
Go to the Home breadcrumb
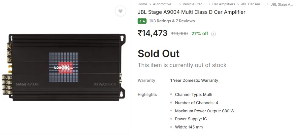pyautogui.click(x=142, y=4)
